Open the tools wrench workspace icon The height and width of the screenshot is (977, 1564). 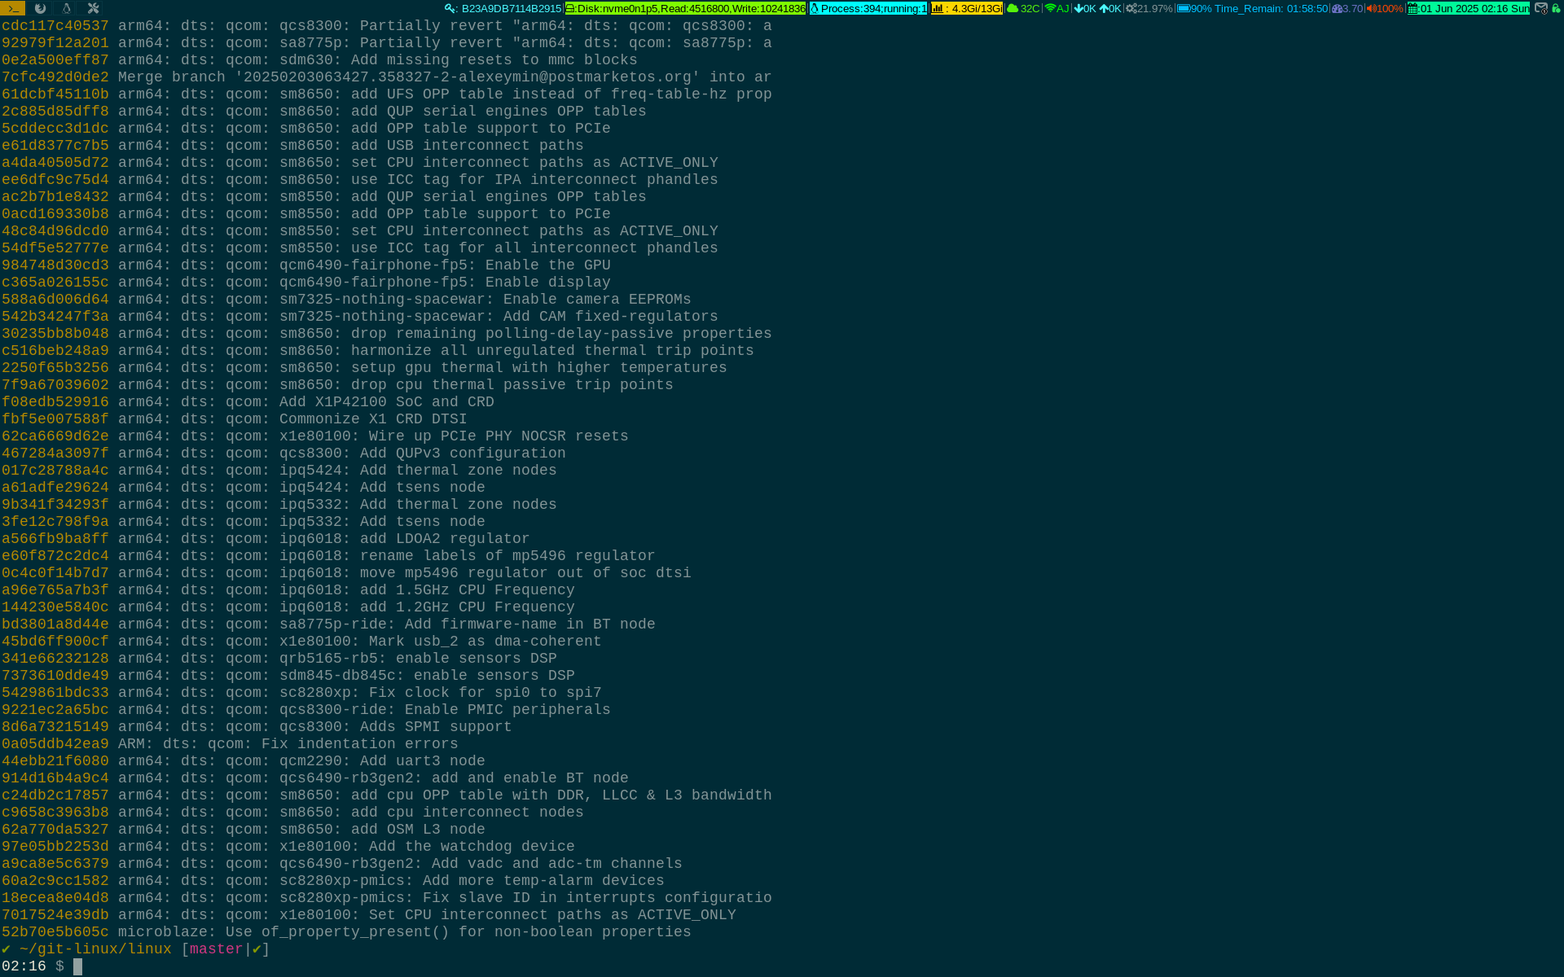coord(93,8)
